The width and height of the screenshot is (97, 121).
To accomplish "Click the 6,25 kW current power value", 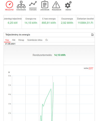I will coord(13,23).
